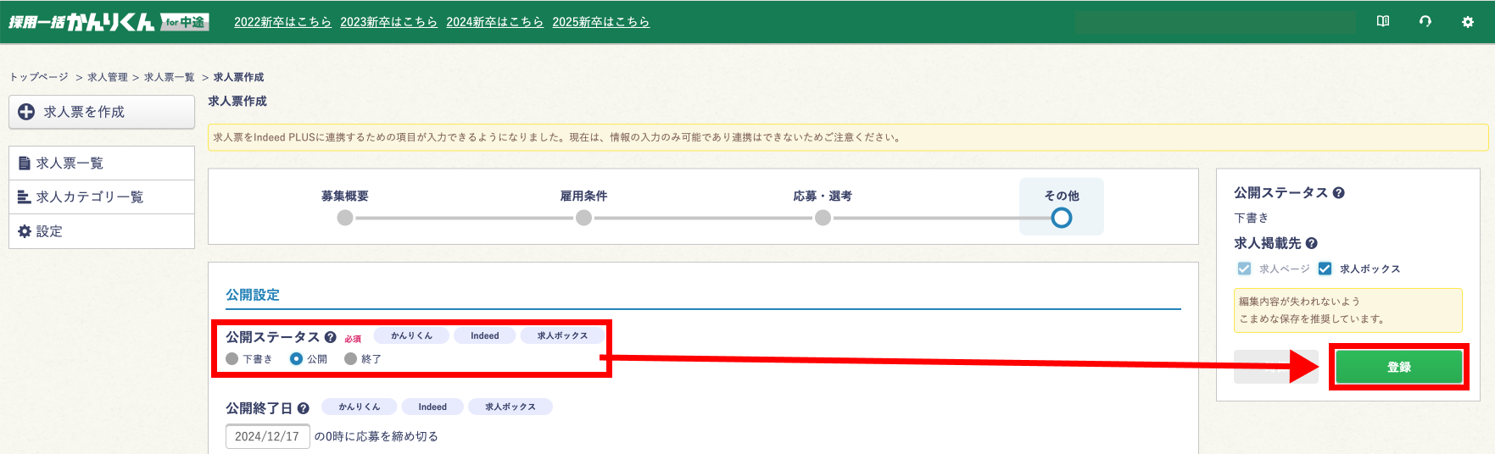Viewport: 1495px width, 454px height.
Task: Open 設定 in the sidebar
Action: [x=102, y=231]
